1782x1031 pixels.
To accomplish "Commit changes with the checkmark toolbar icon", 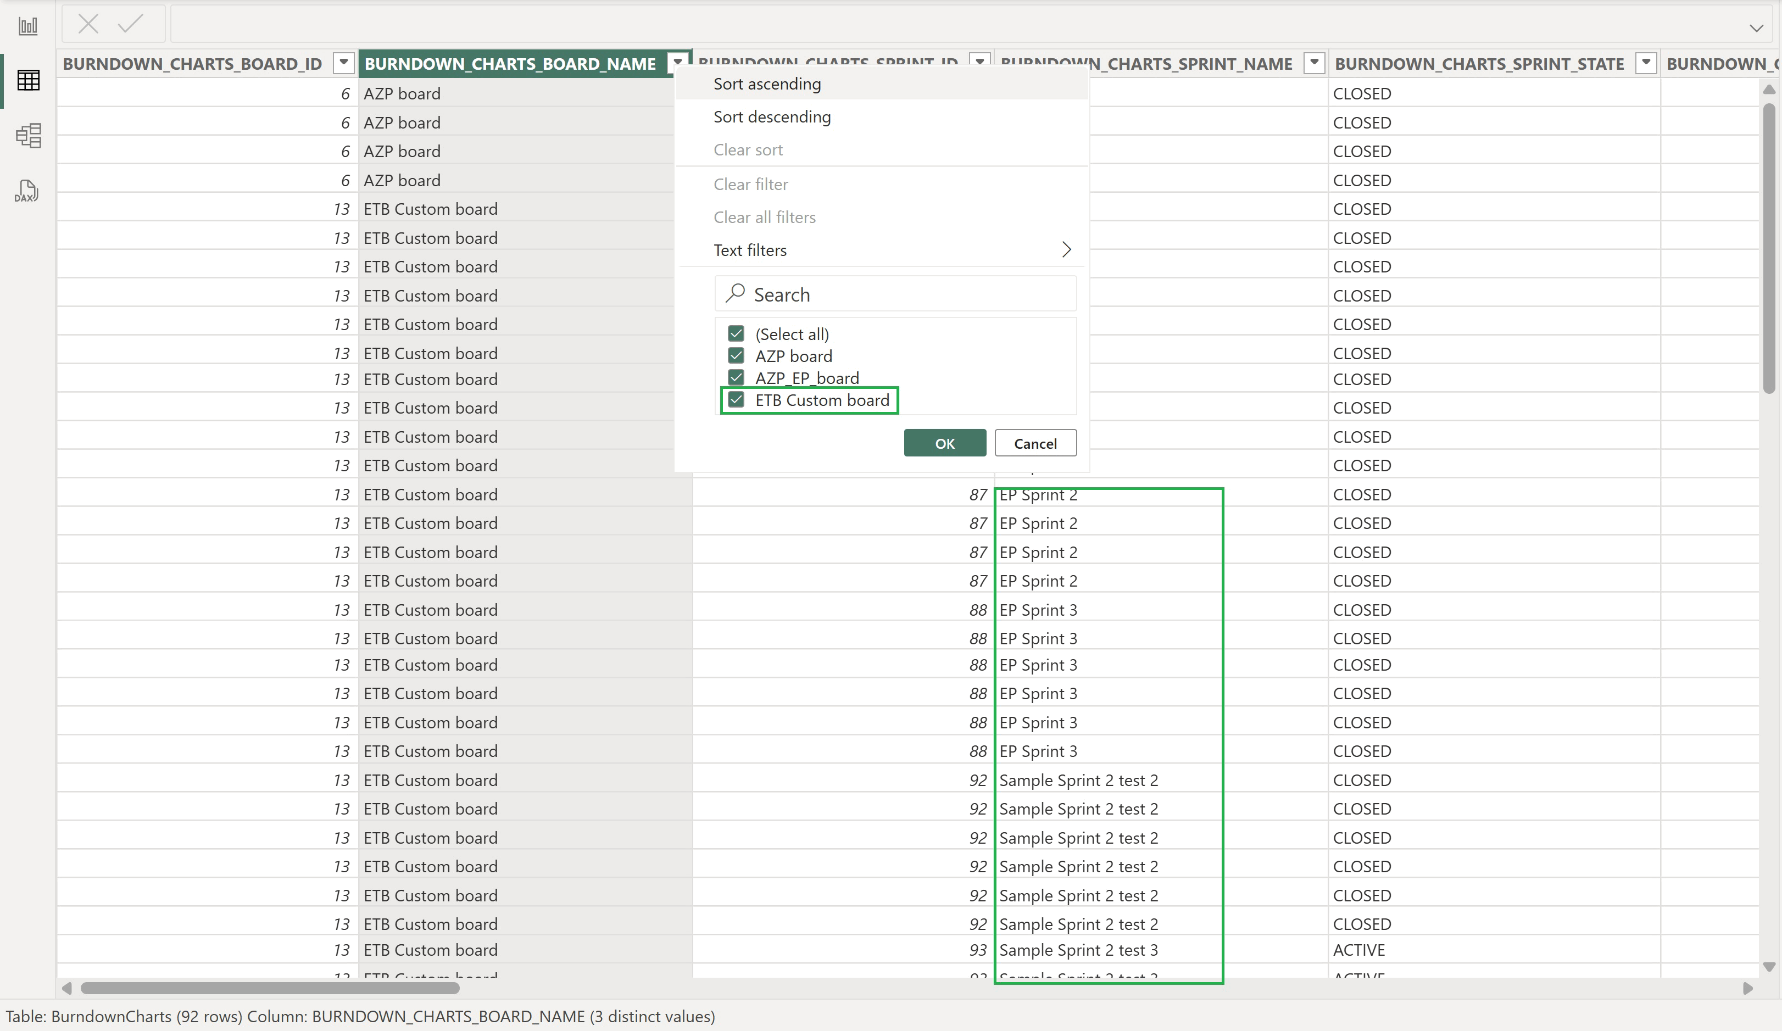I will tap(130, 23).
